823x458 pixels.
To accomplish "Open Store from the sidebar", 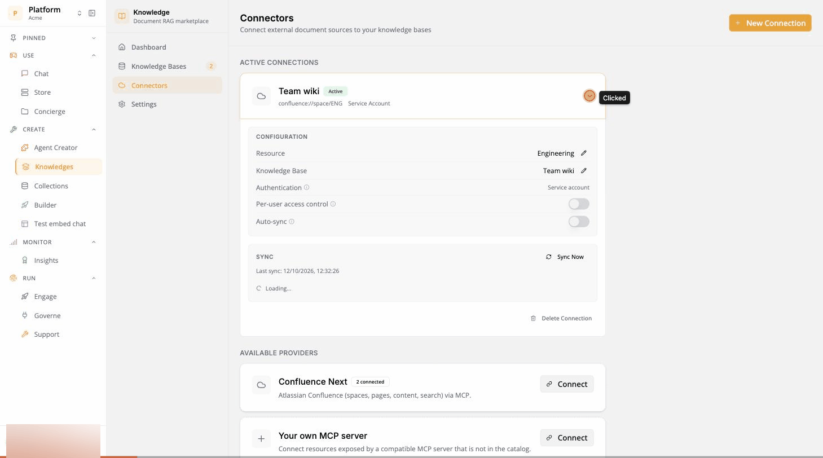I will coord(42,92).
